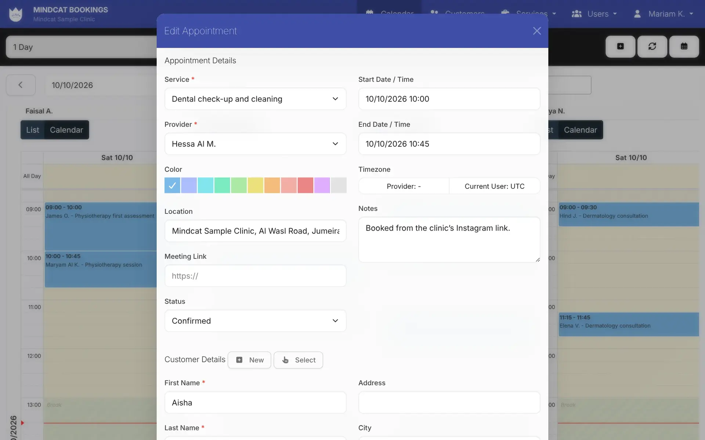
Task: Open the Status dropdown showing Confirmed
Action: (x=255, y=321)
